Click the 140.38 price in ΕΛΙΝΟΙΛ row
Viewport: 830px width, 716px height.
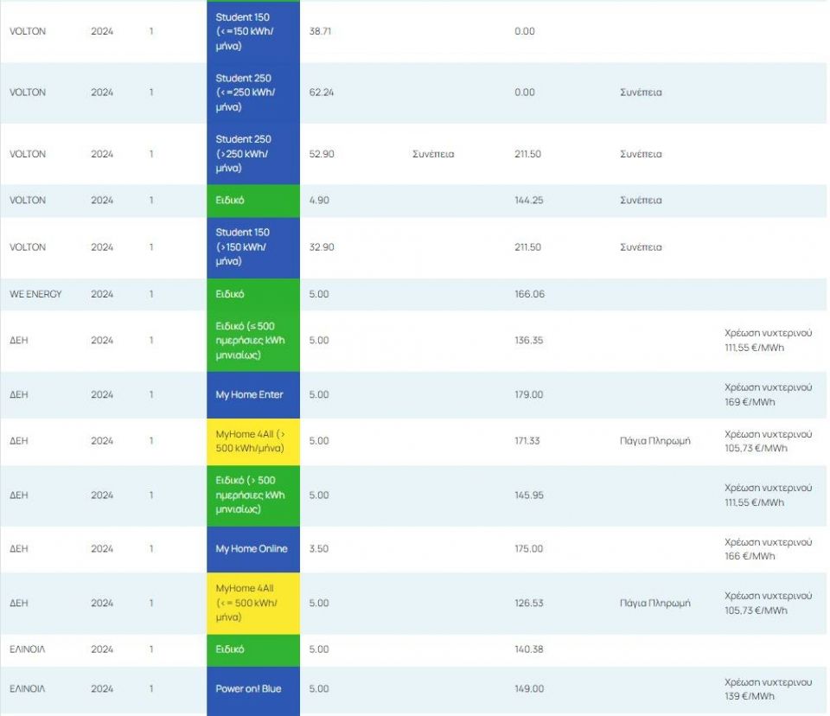coord(528,649)
